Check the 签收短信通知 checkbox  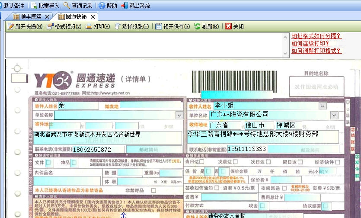pos(217,188)
